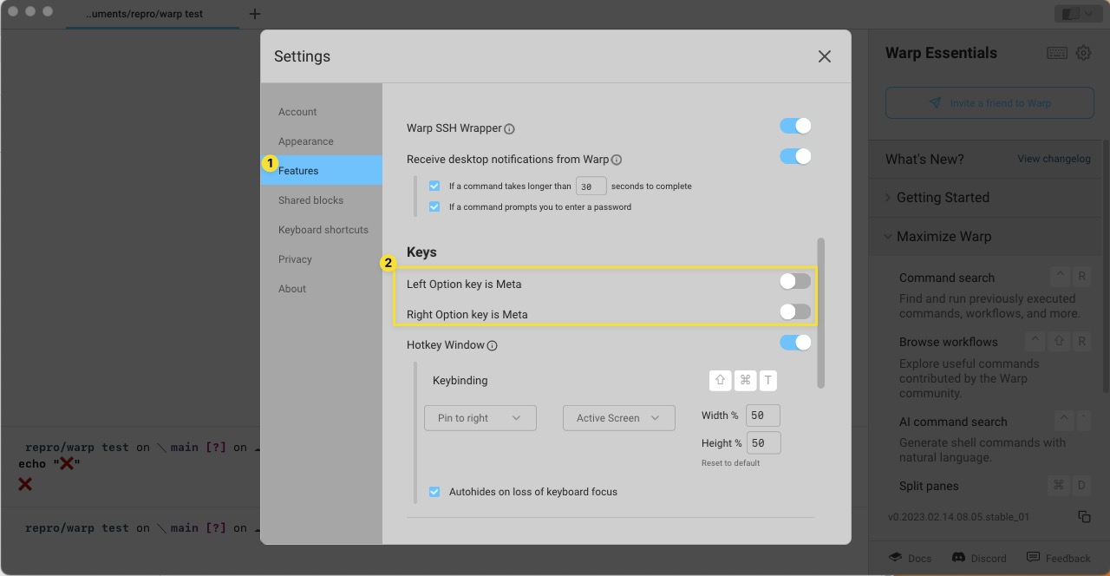Open keyboard icon in Warp Essentials header
1110x576 pixels.
coord(1057,53)
